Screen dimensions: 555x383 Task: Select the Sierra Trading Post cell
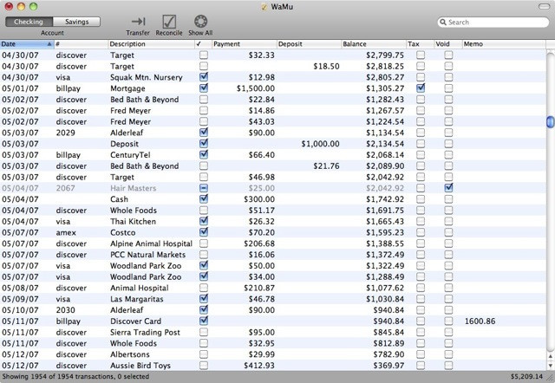[145, 332]
